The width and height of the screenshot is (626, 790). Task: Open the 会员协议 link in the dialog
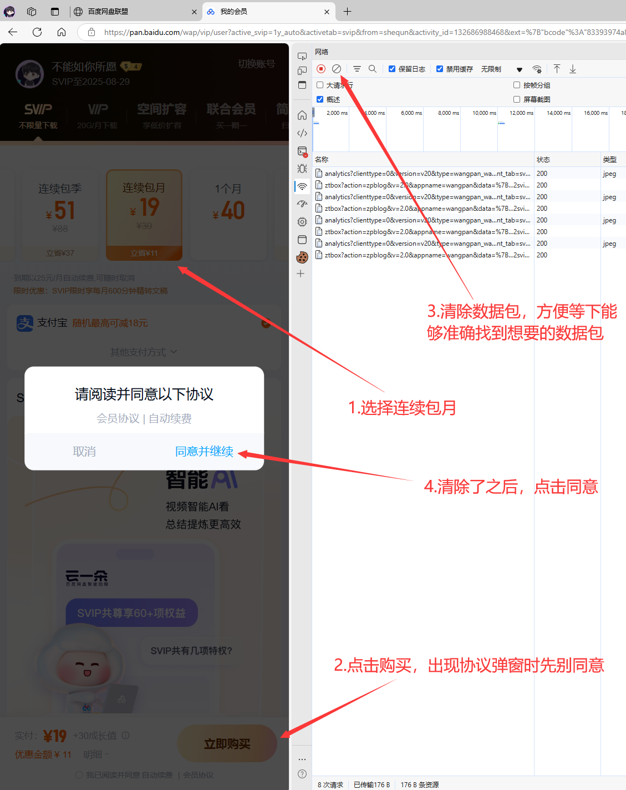coord(118,418)
